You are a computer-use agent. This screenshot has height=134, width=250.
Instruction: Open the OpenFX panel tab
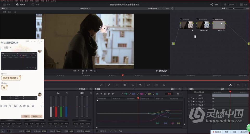point(229,4)
